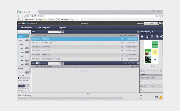Maximize the Active job list panel
Screen dimensions: 180x111
[138, 63]
